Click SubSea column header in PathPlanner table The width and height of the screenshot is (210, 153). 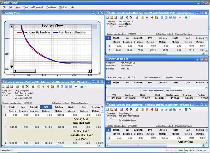click(163, 83)
